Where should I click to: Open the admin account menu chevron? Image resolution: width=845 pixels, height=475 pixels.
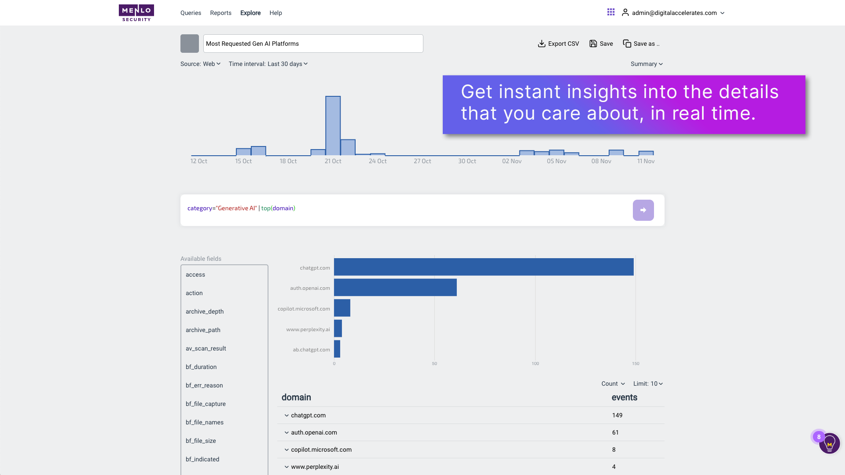[722, 13]
